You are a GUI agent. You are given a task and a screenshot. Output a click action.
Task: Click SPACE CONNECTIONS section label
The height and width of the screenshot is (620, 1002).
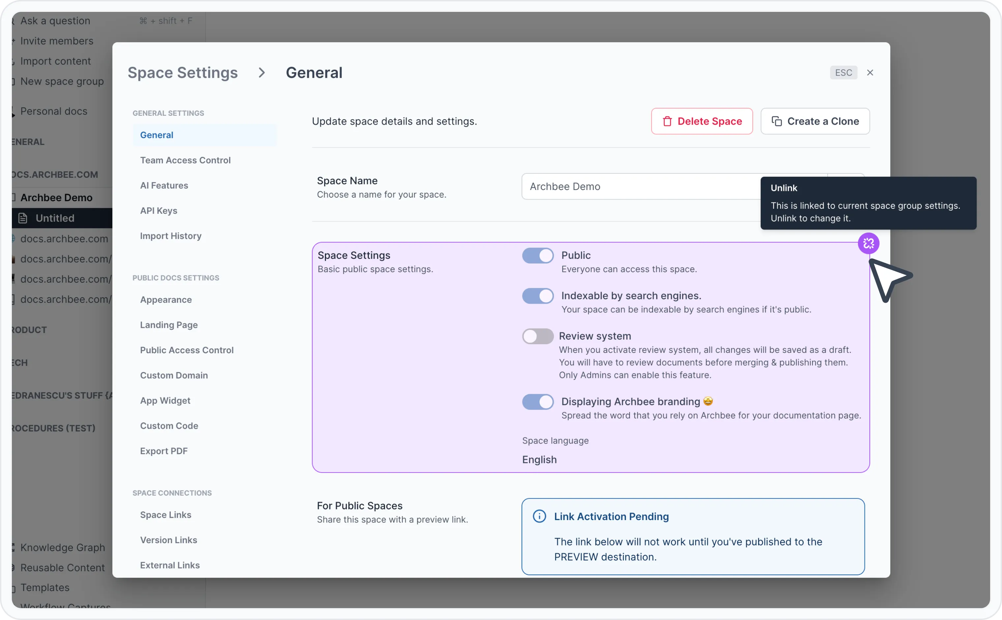coord(172,493)
